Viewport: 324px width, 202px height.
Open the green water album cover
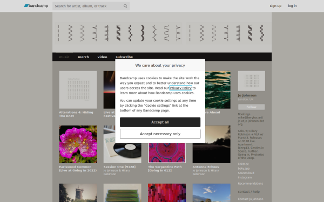click(x=218, y=90)
